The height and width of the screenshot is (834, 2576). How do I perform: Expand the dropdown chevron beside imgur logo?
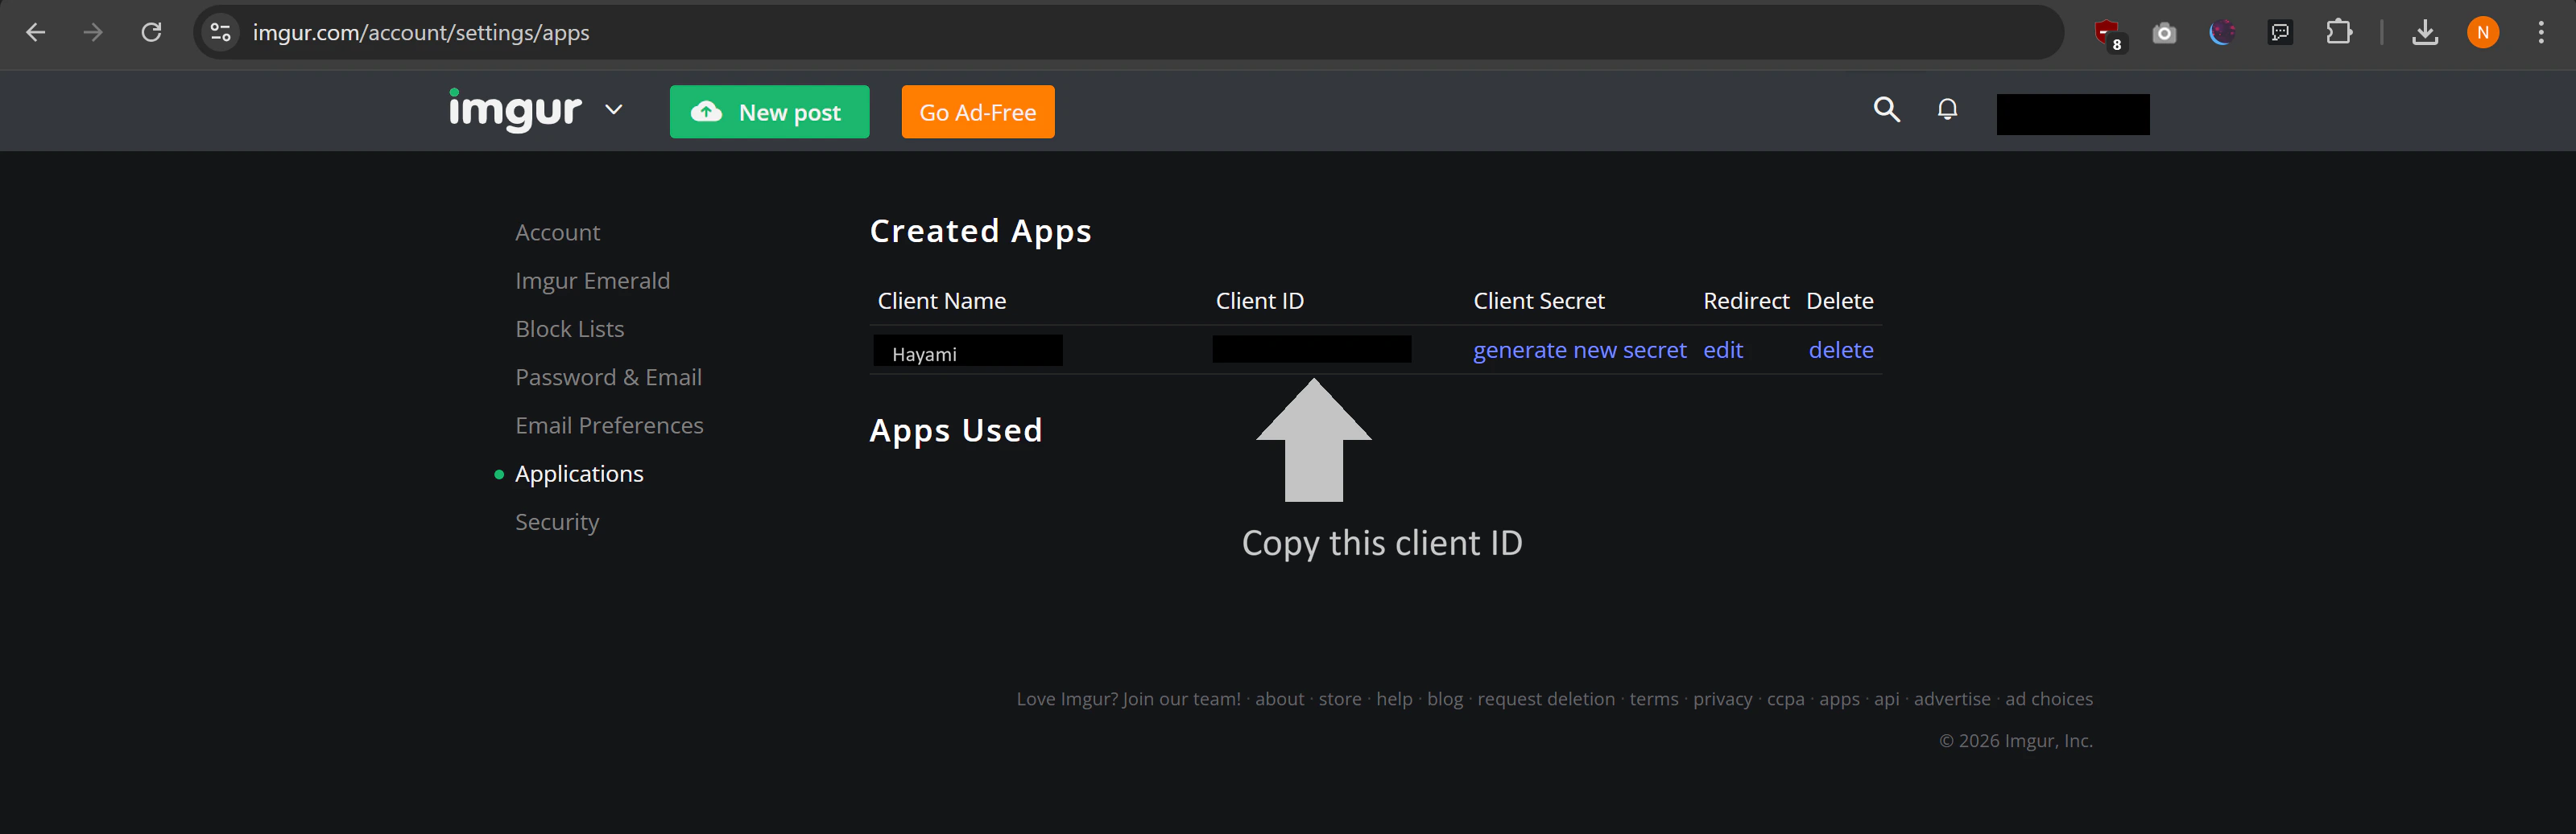tap(614, 110)
